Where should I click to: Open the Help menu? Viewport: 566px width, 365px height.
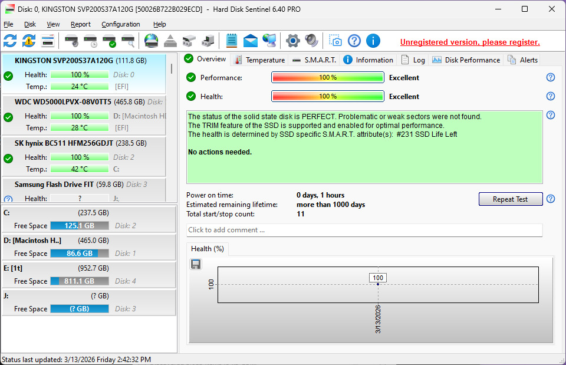tap(160, 24)
